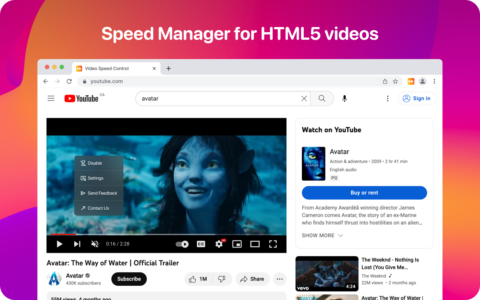
Task: Click the search field containing avatar
Action: 223,99
